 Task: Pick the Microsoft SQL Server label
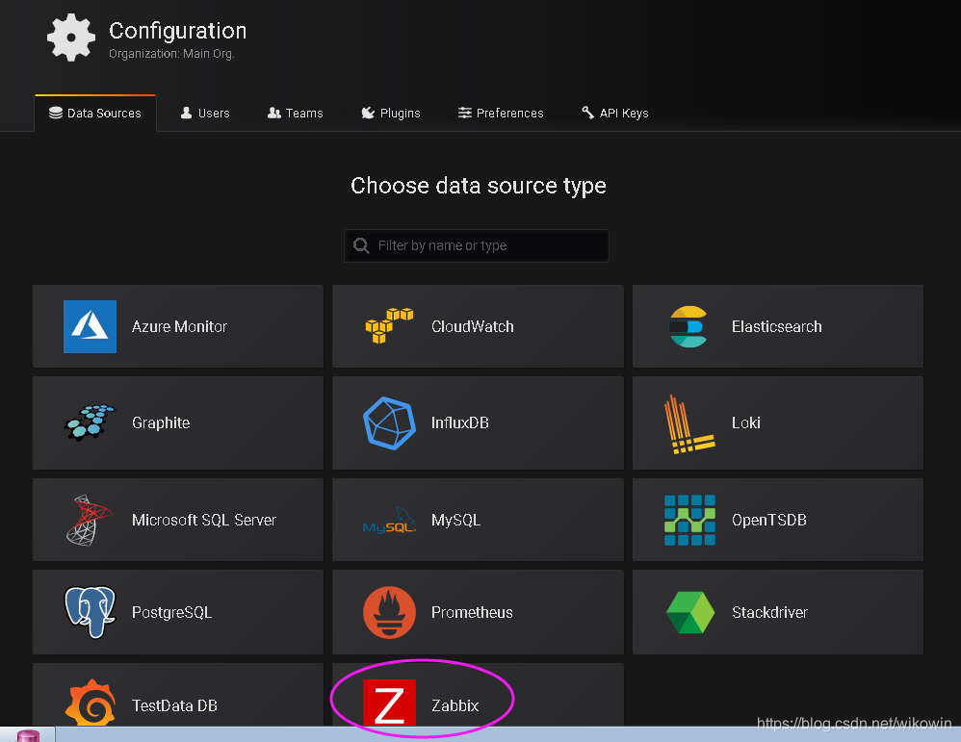point(204,521)
